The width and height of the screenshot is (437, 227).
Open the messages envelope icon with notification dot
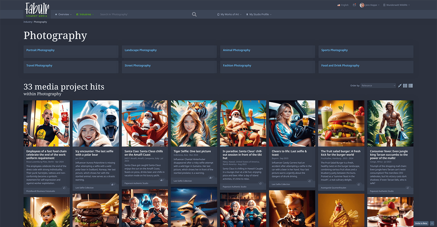pos(355,5)
